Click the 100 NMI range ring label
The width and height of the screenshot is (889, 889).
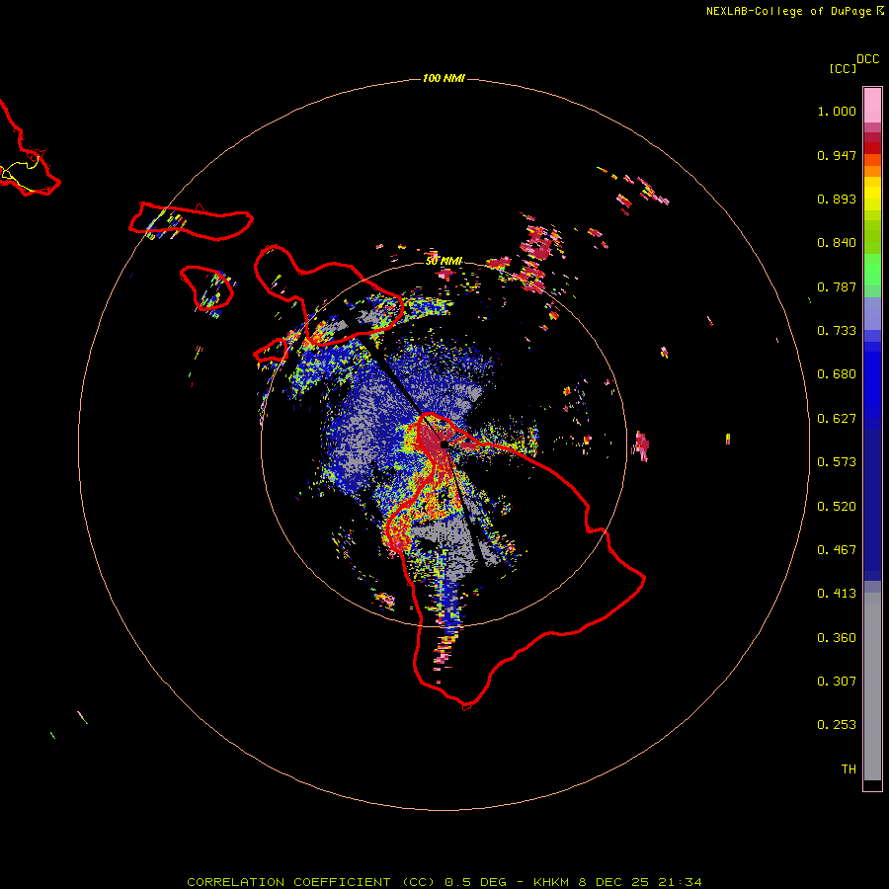tap(444, 78)
